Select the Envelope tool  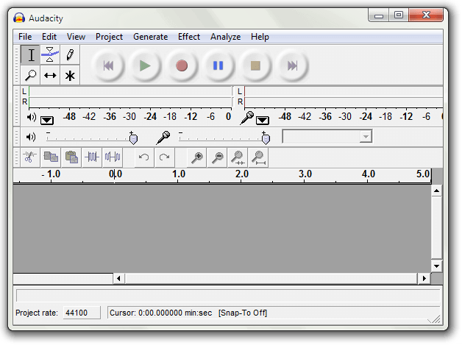(x=50, y=55)
